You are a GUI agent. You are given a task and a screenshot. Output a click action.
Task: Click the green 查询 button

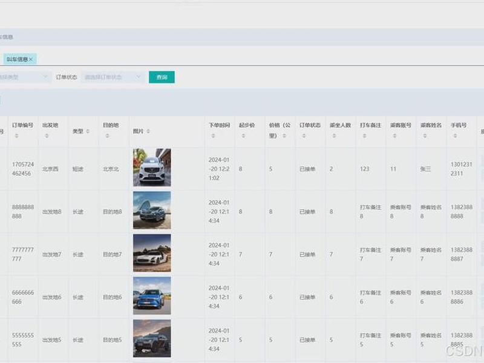(162, 77)
